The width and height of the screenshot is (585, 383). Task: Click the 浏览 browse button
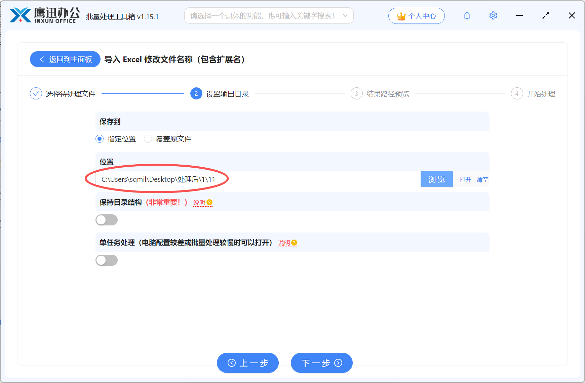pos(437,179)
